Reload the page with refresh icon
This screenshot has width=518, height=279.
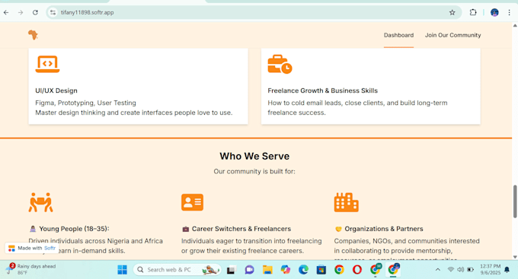point(35,12)
